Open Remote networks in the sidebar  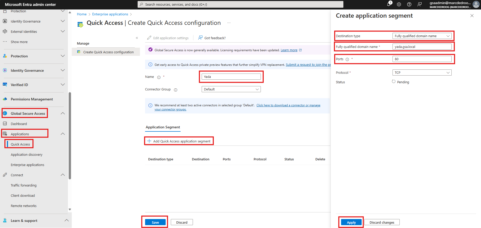click(x=24, y=206)
